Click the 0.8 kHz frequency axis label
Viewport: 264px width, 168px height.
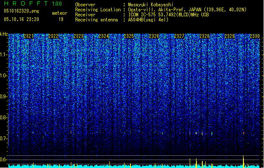(4, 118)
